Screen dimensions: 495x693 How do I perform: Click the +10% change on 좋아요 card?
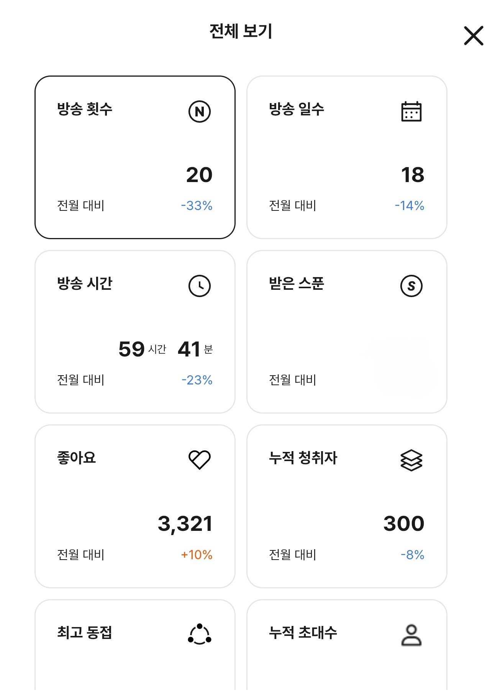click(197, 555)
